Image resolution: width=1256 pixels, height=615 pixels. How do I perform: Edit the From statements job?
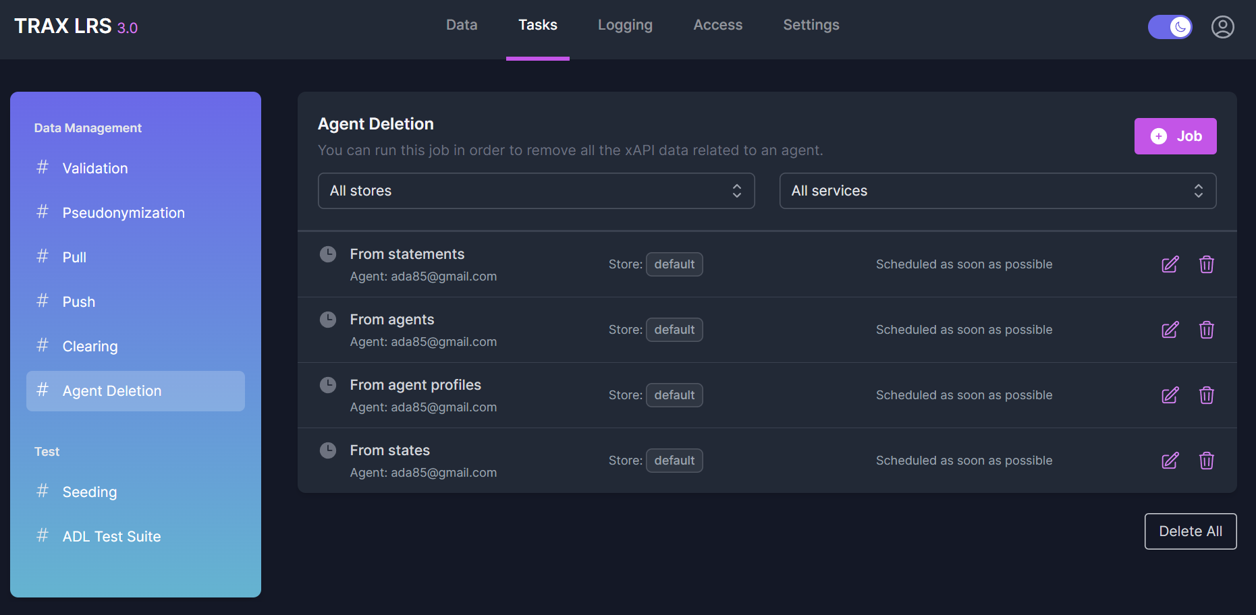[x=1170, y=264]
